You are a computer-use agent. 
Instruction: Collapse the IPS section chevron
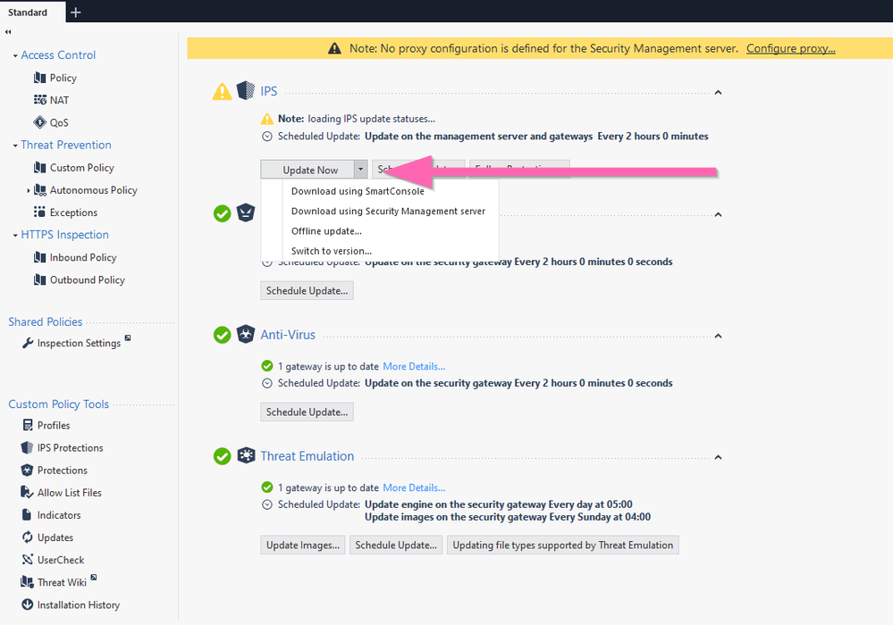pyautogui.click(x=718, y=92)
